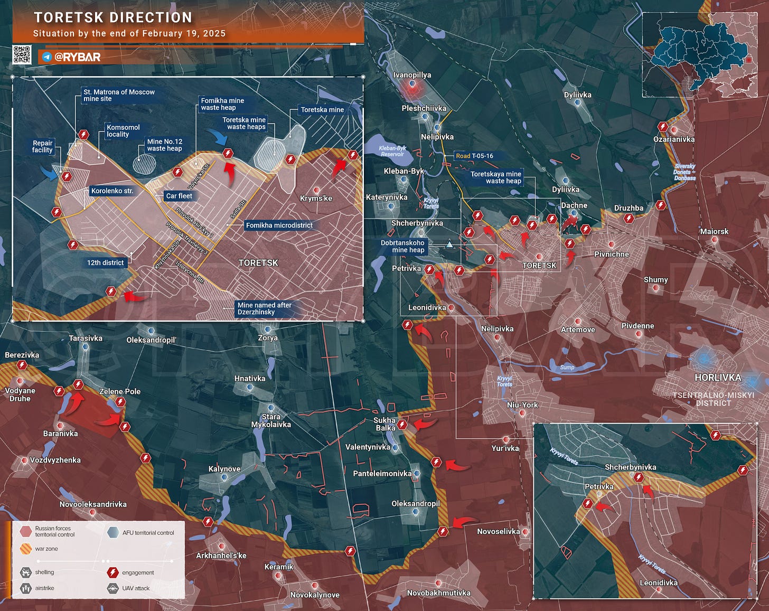Select the engagement marker right of Petrivka label

429,270
